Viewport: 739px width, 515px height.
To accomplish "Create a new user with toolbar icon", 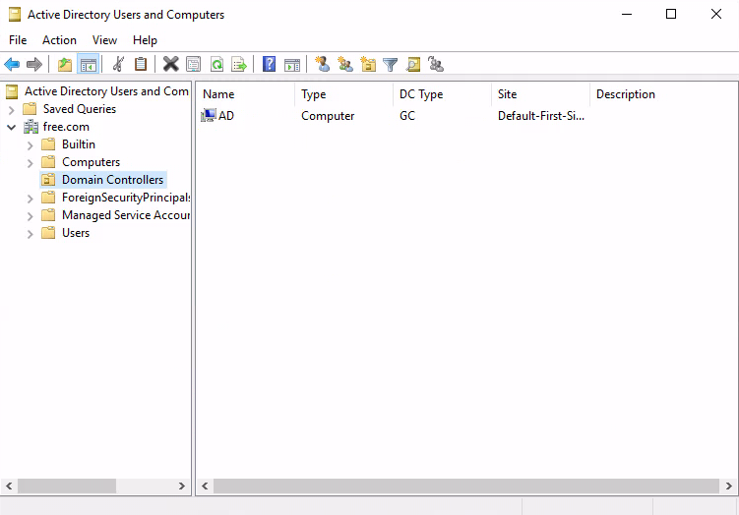I will (323, 64).
